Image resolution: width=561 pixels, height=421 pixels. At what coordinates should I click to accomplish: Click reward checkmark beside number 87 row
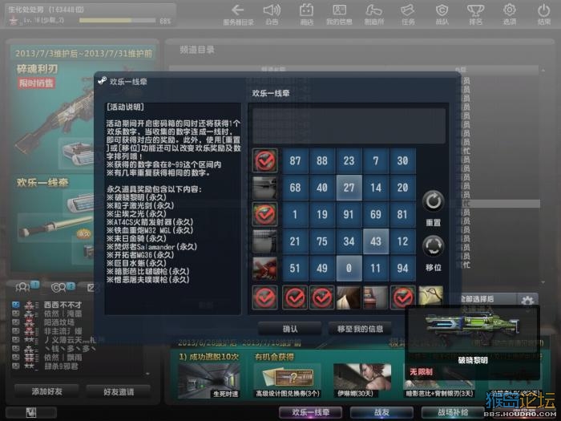264,160
